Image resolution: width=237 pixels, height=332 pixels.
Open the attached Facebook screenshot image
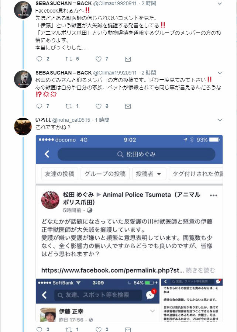[129, 228]
